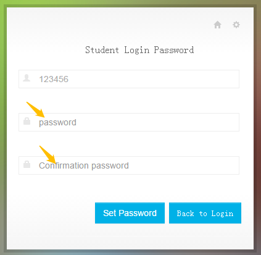Viewport: 261px width, 255px height.
Task: Go to the home page icon
Action: (217, 25)
